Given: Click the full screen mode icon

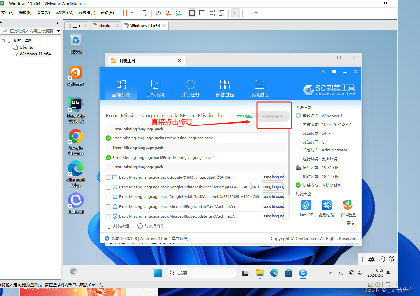Looking at the screenshot, I should pyautogui.click(x=212, y=13).
